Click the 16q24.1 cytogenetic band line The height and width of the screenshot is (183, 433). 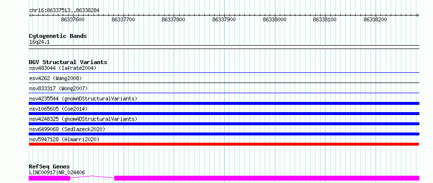pyautogui.click(x=224, y=47)
